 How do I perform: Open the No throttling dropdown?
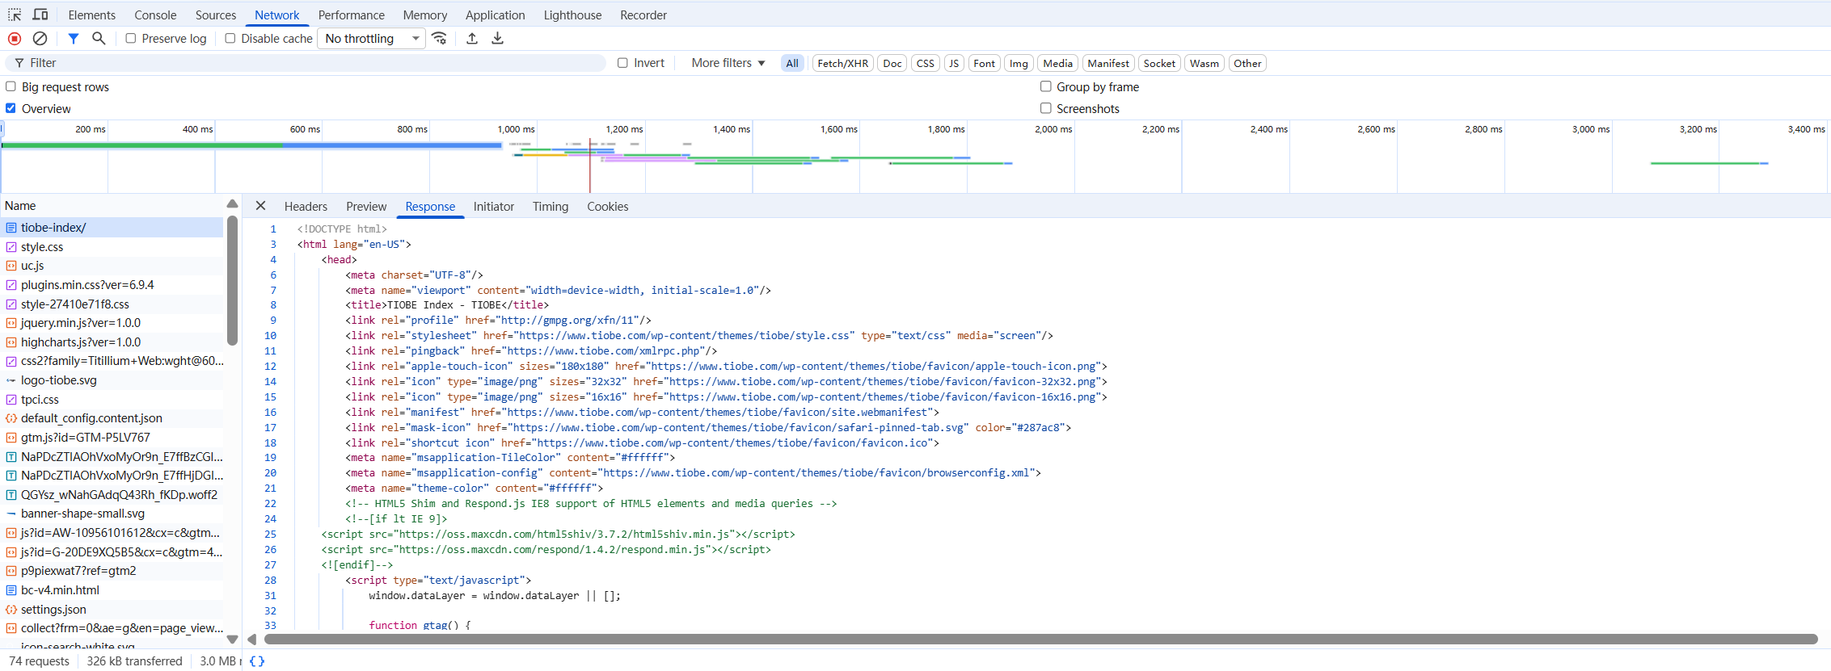click(371, 38)
